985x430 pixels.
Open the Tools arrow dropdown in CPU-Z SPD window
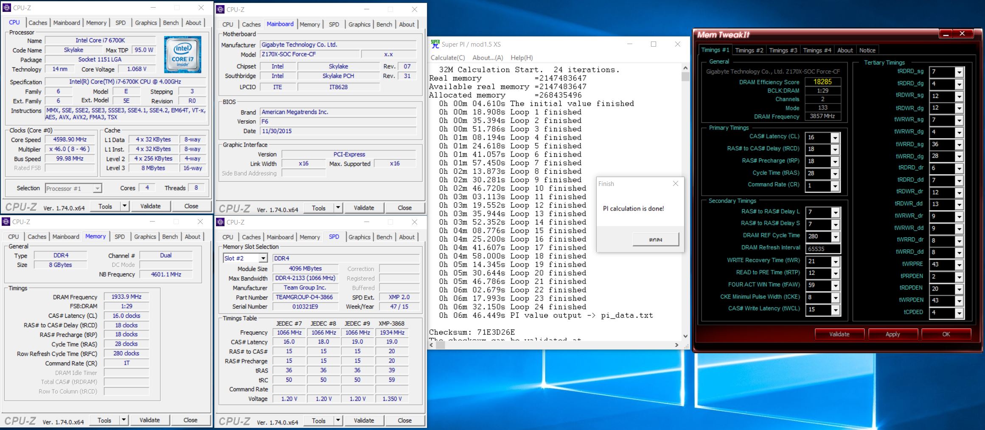click(x=338, y=421)
